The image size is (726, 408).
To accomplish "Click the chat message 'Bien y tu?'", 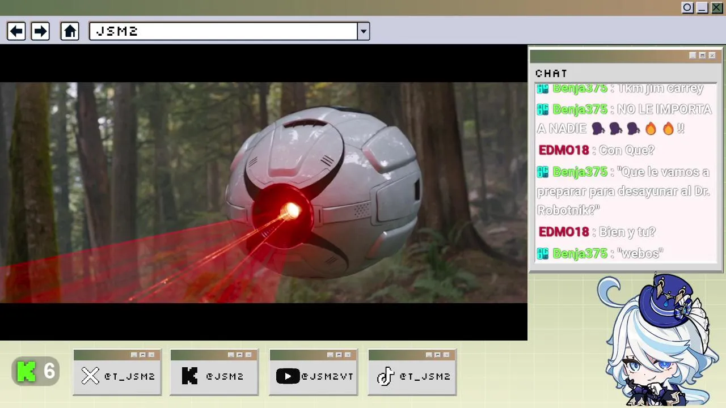I will tap(627, 232).
